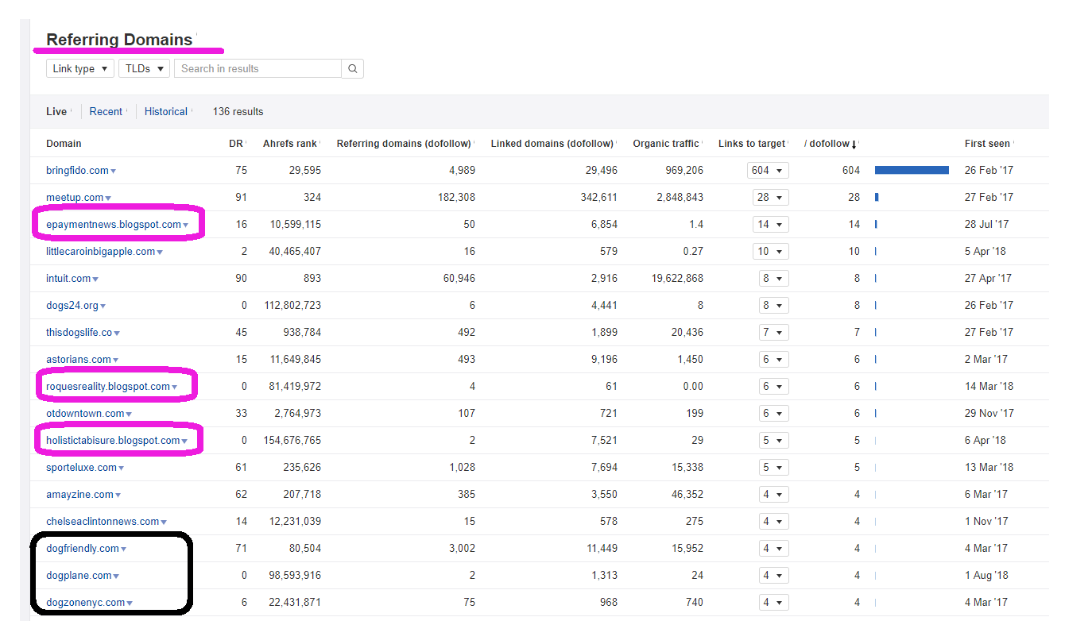Click caret icon beside sporteluxe.com
This screenshot has width=1092, height=644.
(122, 469)
